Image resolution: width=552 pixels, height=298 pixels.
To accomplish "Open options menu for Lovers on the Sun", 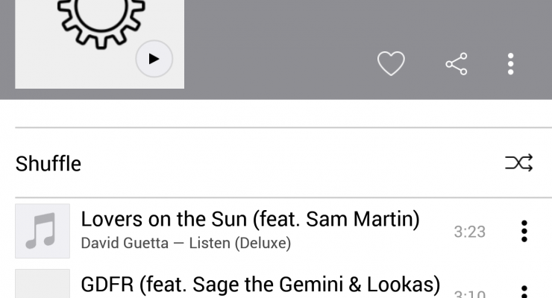I will pyautogui.click(x=524, y=232).
